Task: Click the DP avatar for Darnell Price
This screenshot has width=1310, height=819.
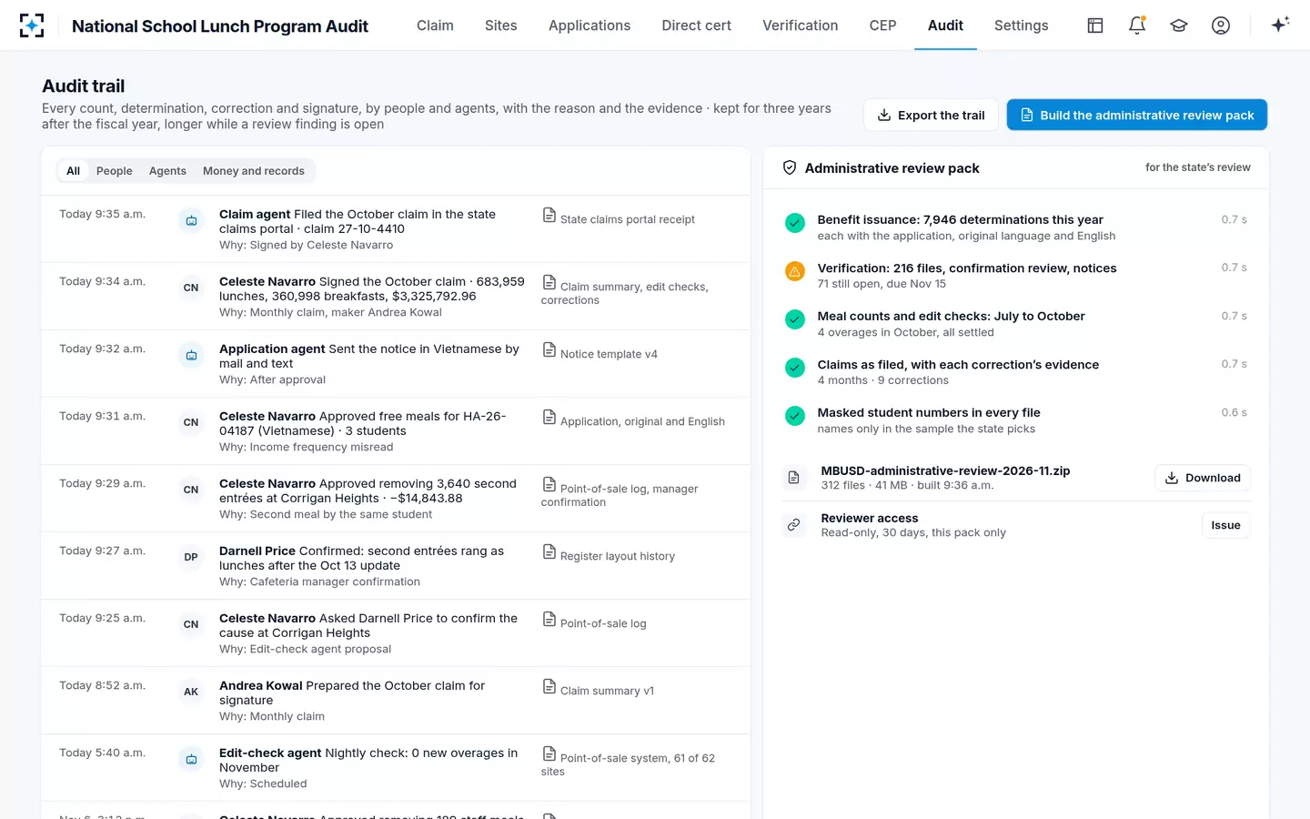Action: tap(191, 557)
